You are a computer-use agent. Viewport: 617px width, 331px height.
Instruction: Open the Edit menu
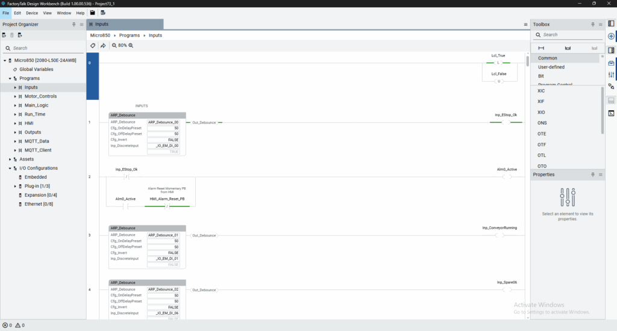tap(17, 13)
